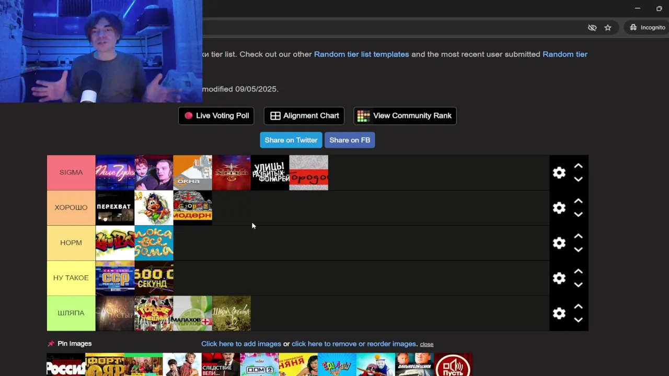
Task: Select the Сам себе режиссер thumbnail
Action: click(115, 278)
